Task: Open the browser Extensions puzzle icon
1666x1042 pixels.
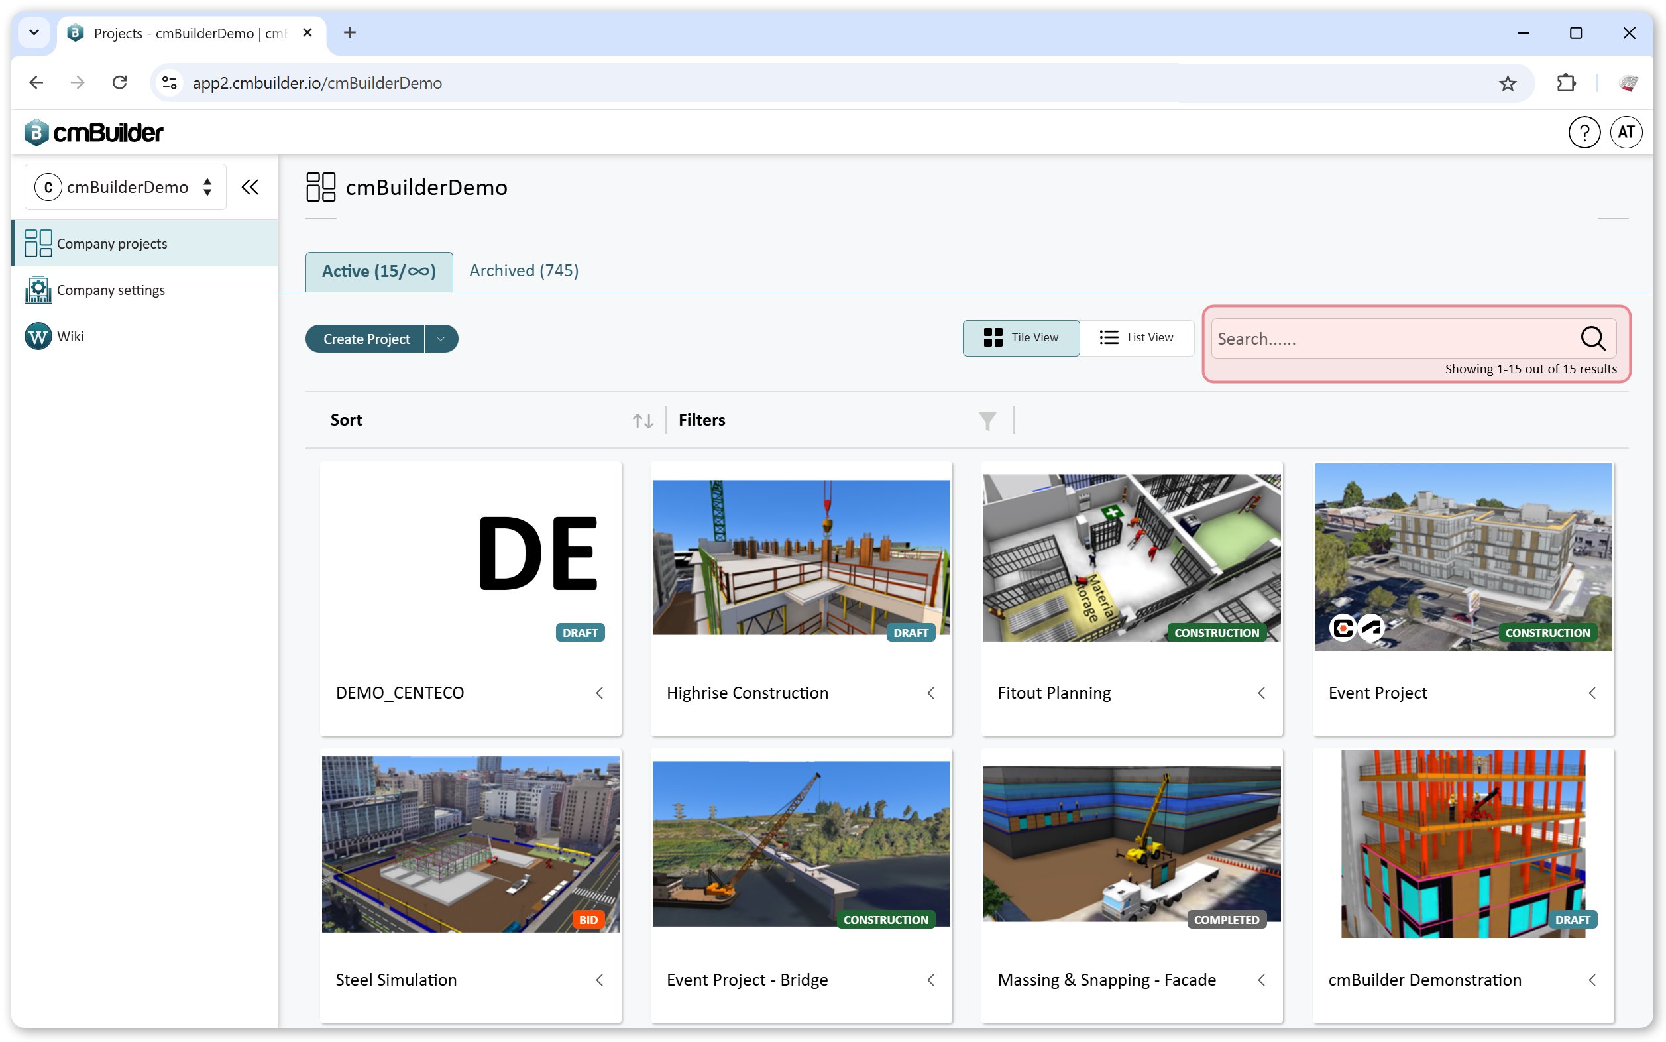Action: (x=1565, y=83)
